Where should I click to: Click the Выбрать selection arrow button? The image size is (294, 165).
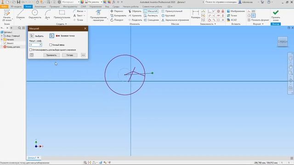32,36
